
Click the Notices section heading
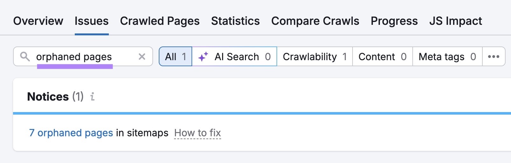click(48, 96)
